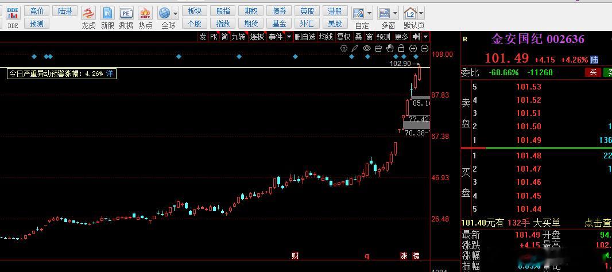This screenshot has width=612, height=272.
Task: Open chart settings gear icon
Action: pos(344,48)
